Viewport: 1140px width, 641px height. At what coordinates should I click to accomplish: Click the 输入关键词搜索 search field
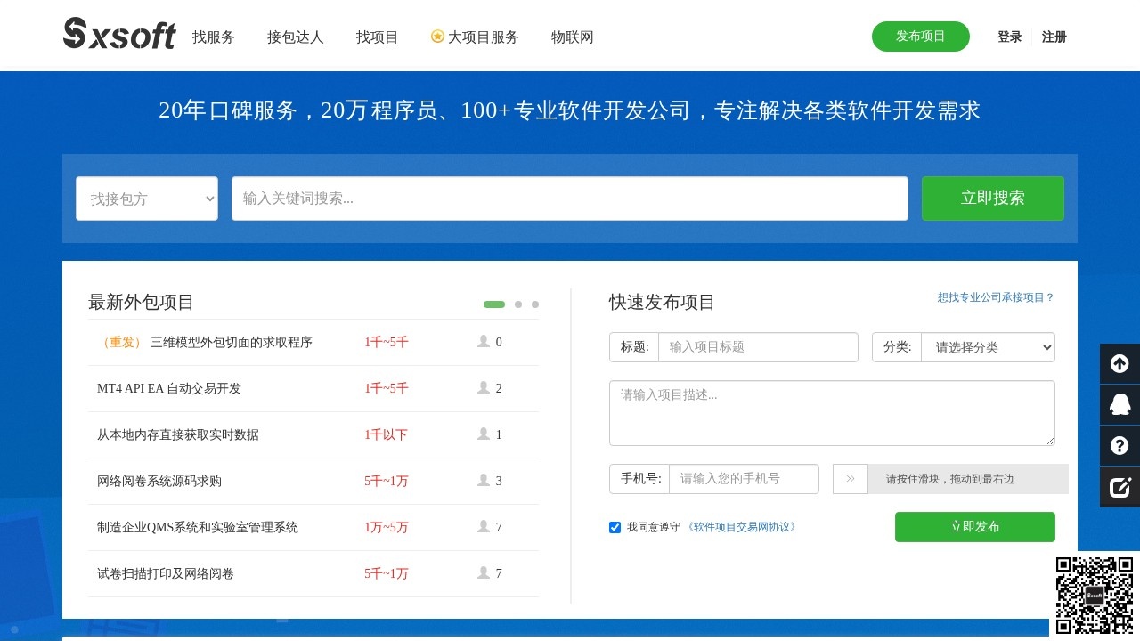[570, 199]
